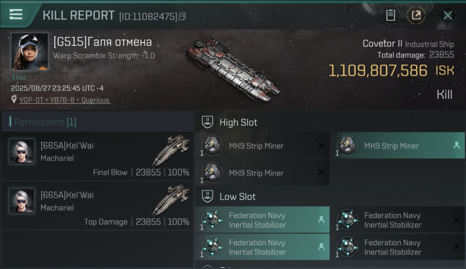Click the person icon on second highlighted stabilizer
This screenshot has width=466, height=269.
click(321, 247)
